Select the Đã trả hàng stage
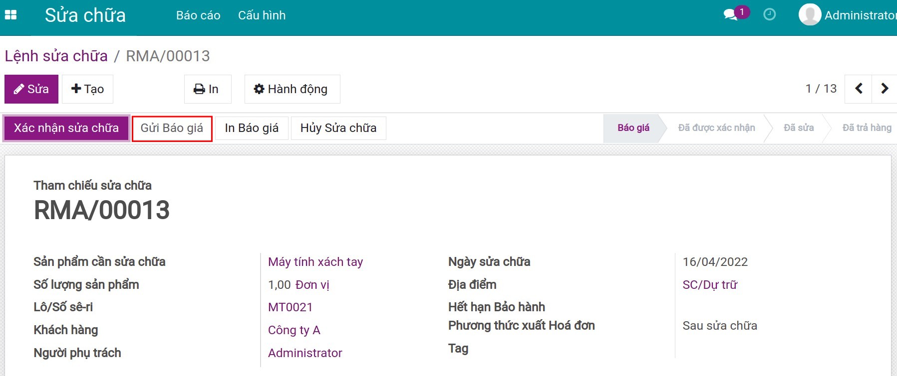 867,128
